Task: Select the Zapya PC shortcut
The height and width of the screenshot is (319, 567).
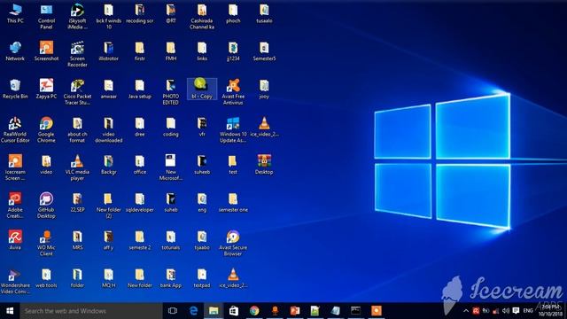Action: tap(46, 89)
